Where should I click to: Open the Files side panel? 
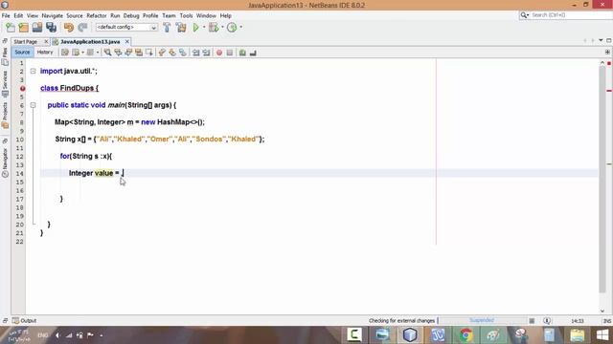click(5, 56)
